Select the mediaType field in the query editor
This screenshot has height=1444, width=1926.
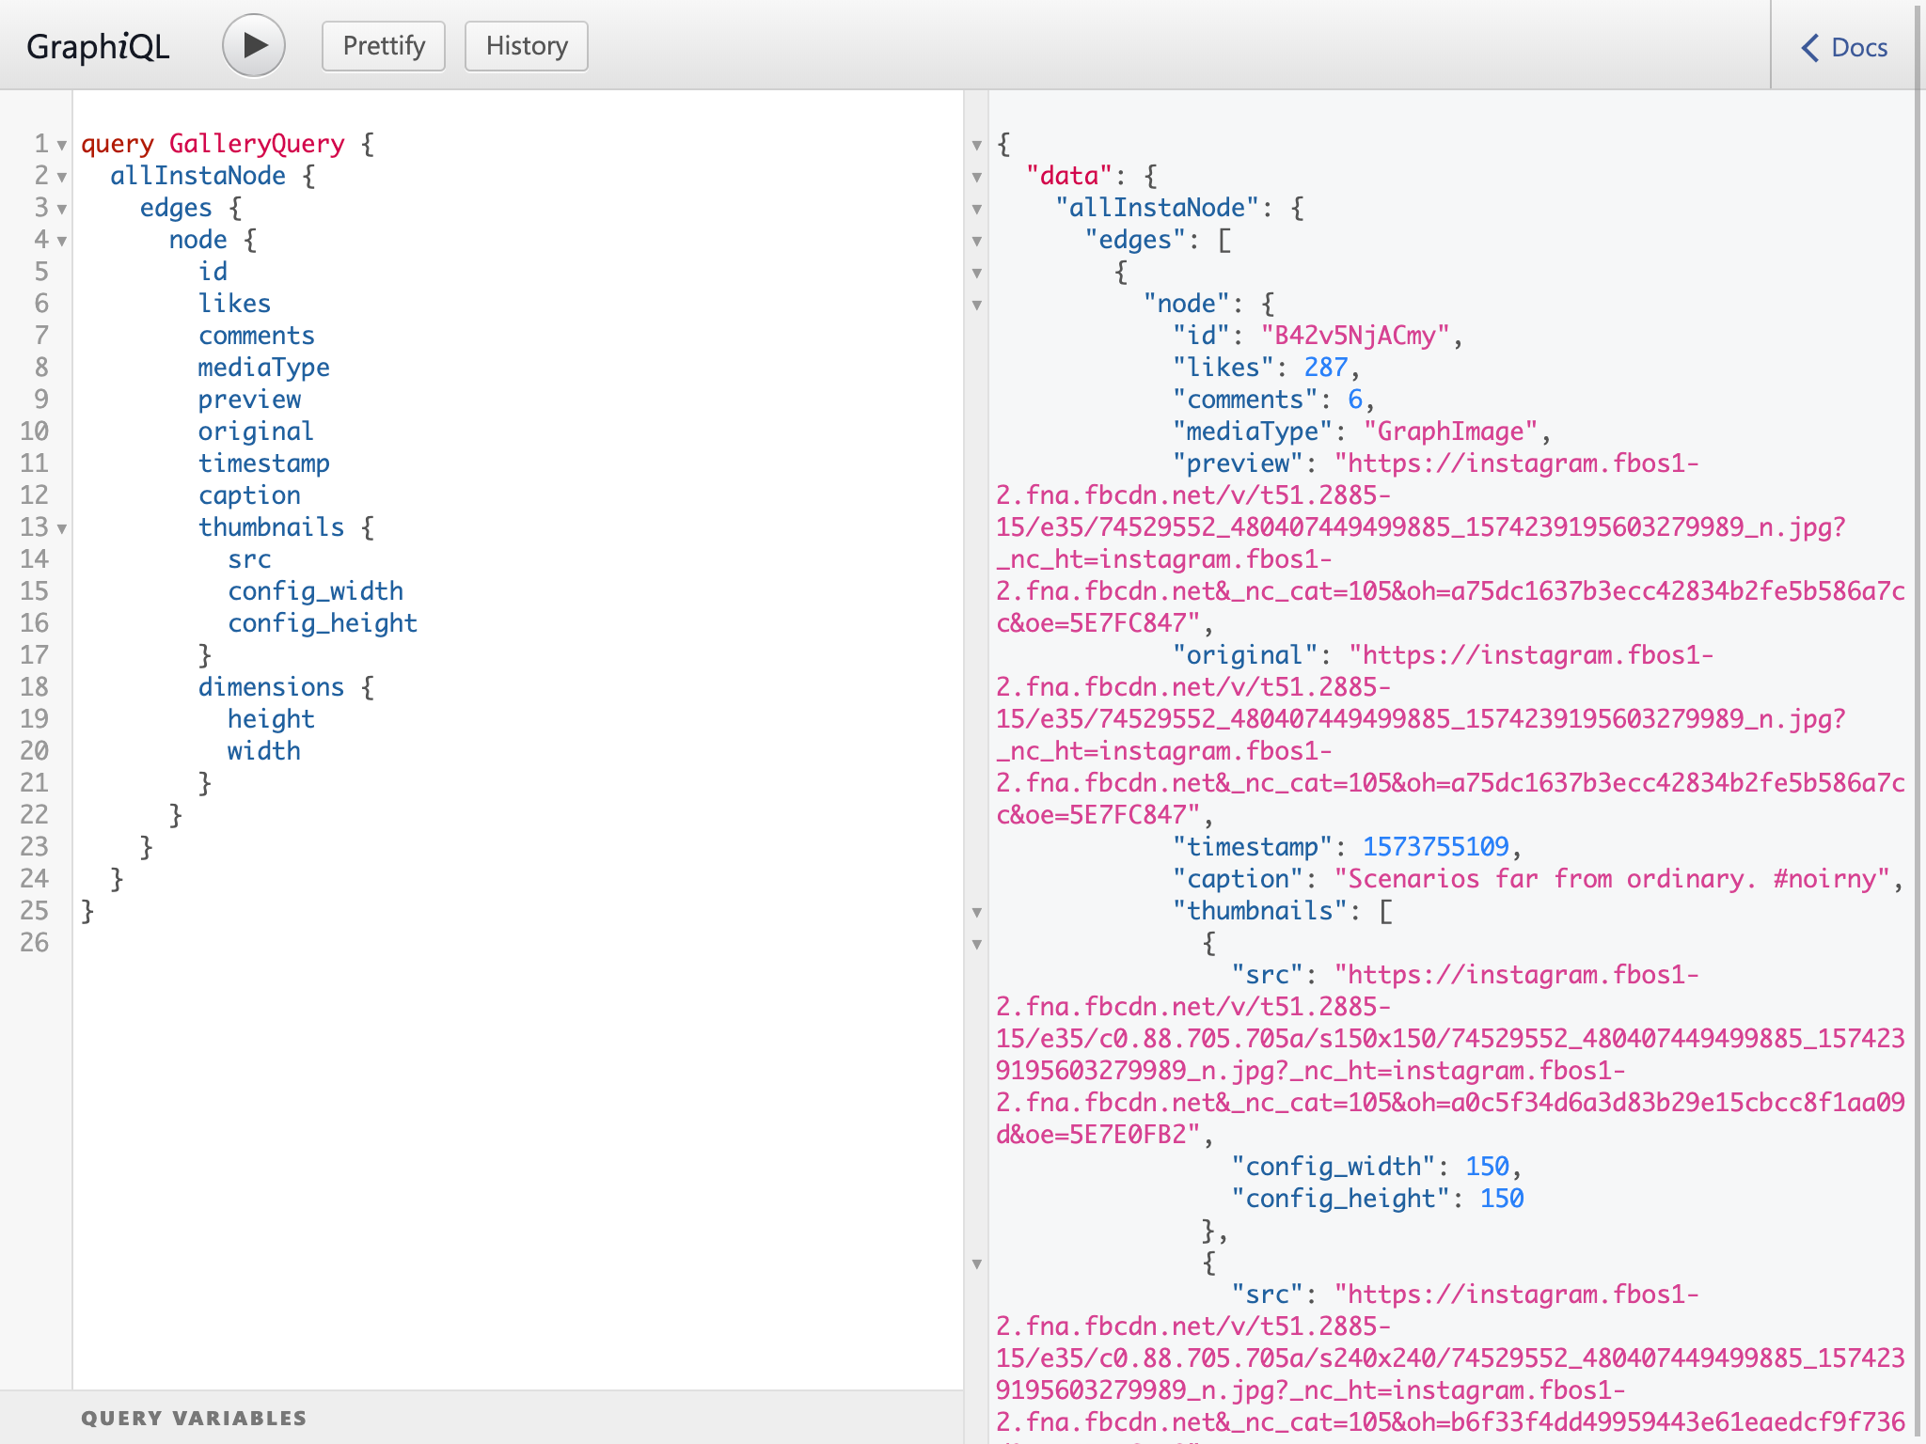263,367
